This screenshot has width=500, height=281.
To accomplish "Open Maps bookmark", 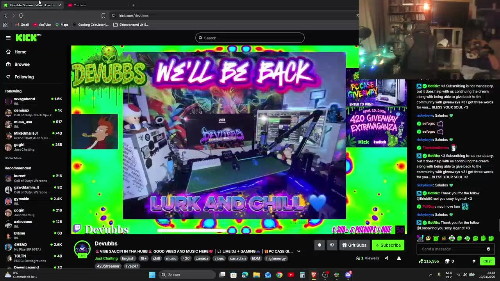I will click(x=62, y=25).
